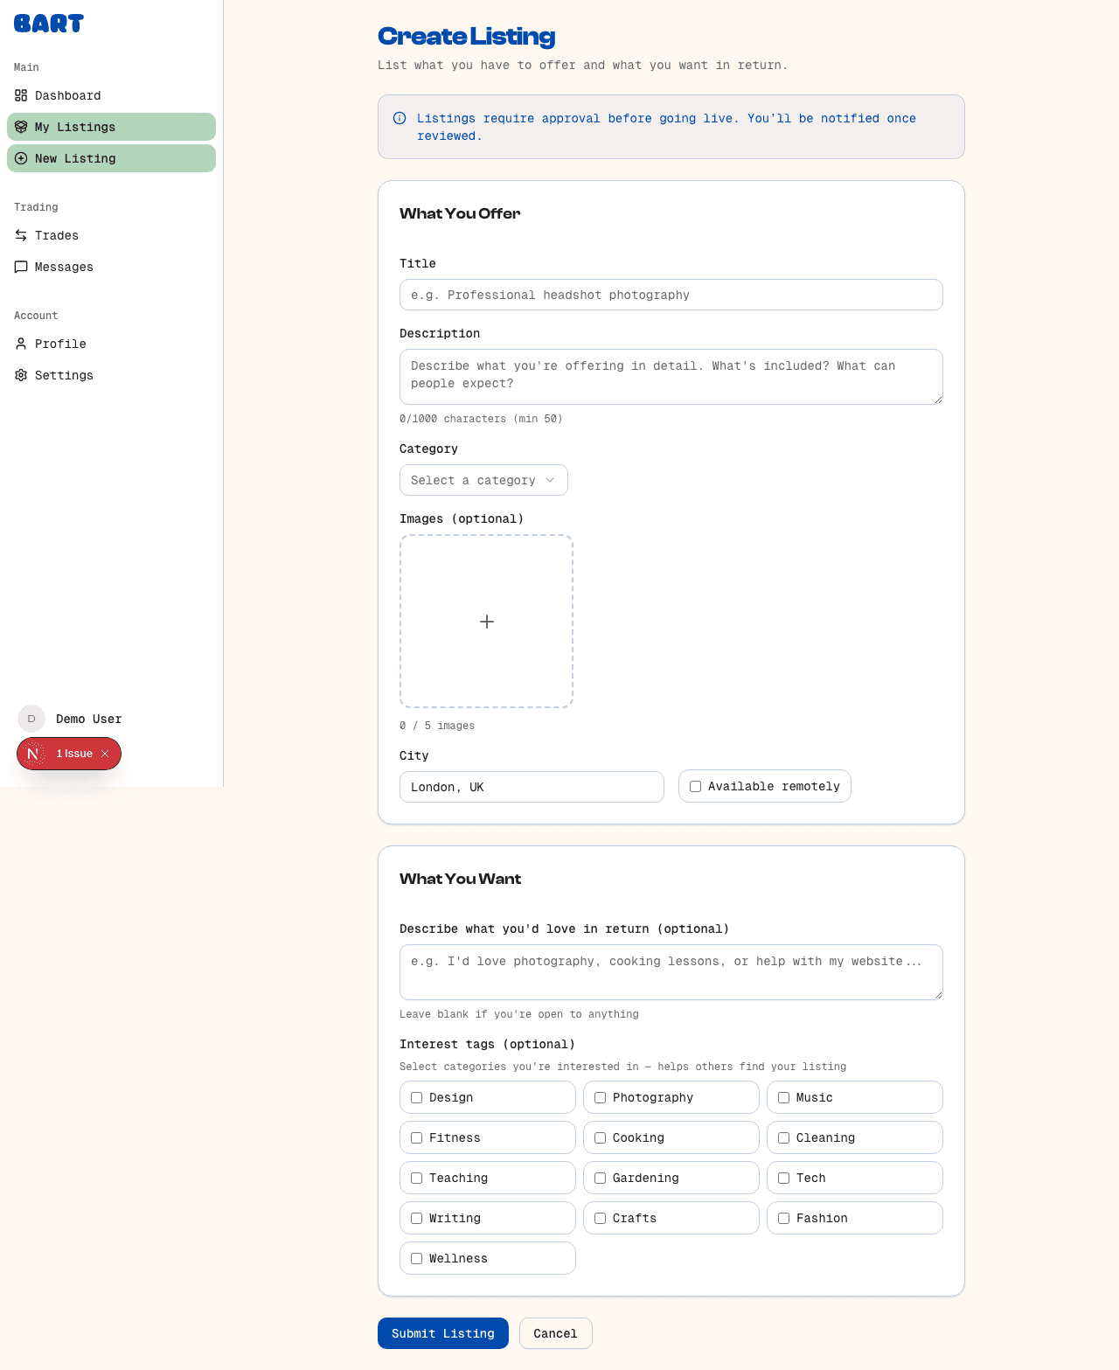
Task: Click the Cancel button
Action: 555,1333
